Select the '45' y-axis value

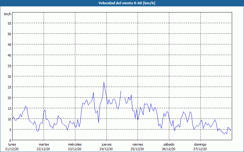point(9,45)
